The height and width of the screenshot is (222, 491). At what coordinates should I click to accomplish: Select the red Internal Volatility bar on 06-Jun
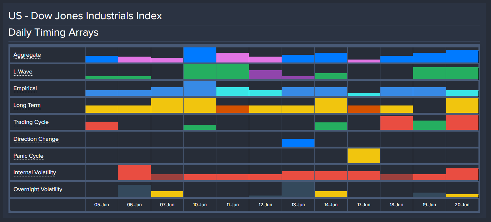[135, 172]
